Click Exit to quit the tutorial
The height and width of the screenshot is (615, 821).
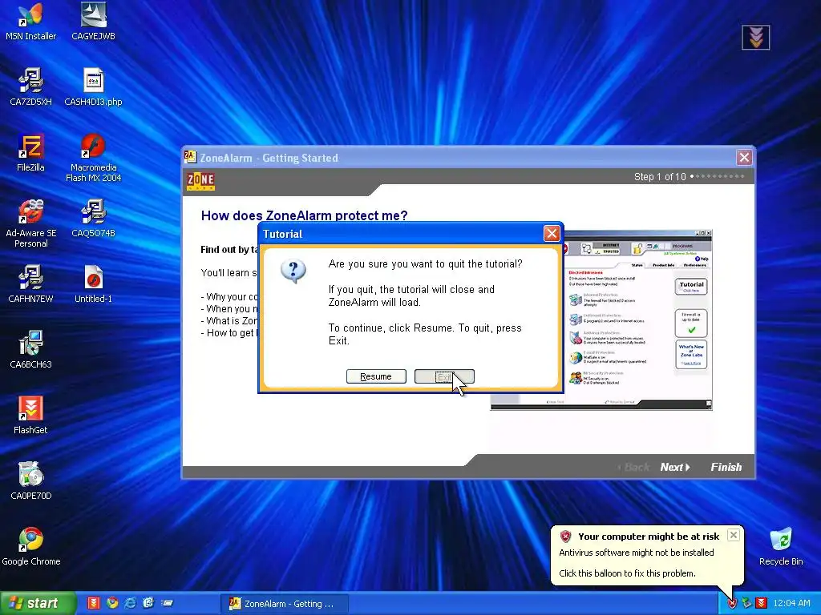point(444,376)
